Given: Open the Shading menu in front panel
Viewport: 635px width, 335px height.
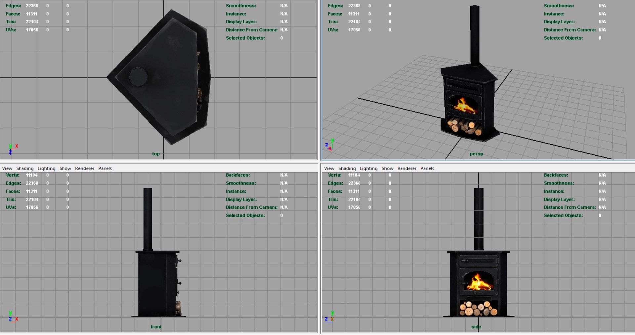Looking at the screenshot, I should (25, 168).
